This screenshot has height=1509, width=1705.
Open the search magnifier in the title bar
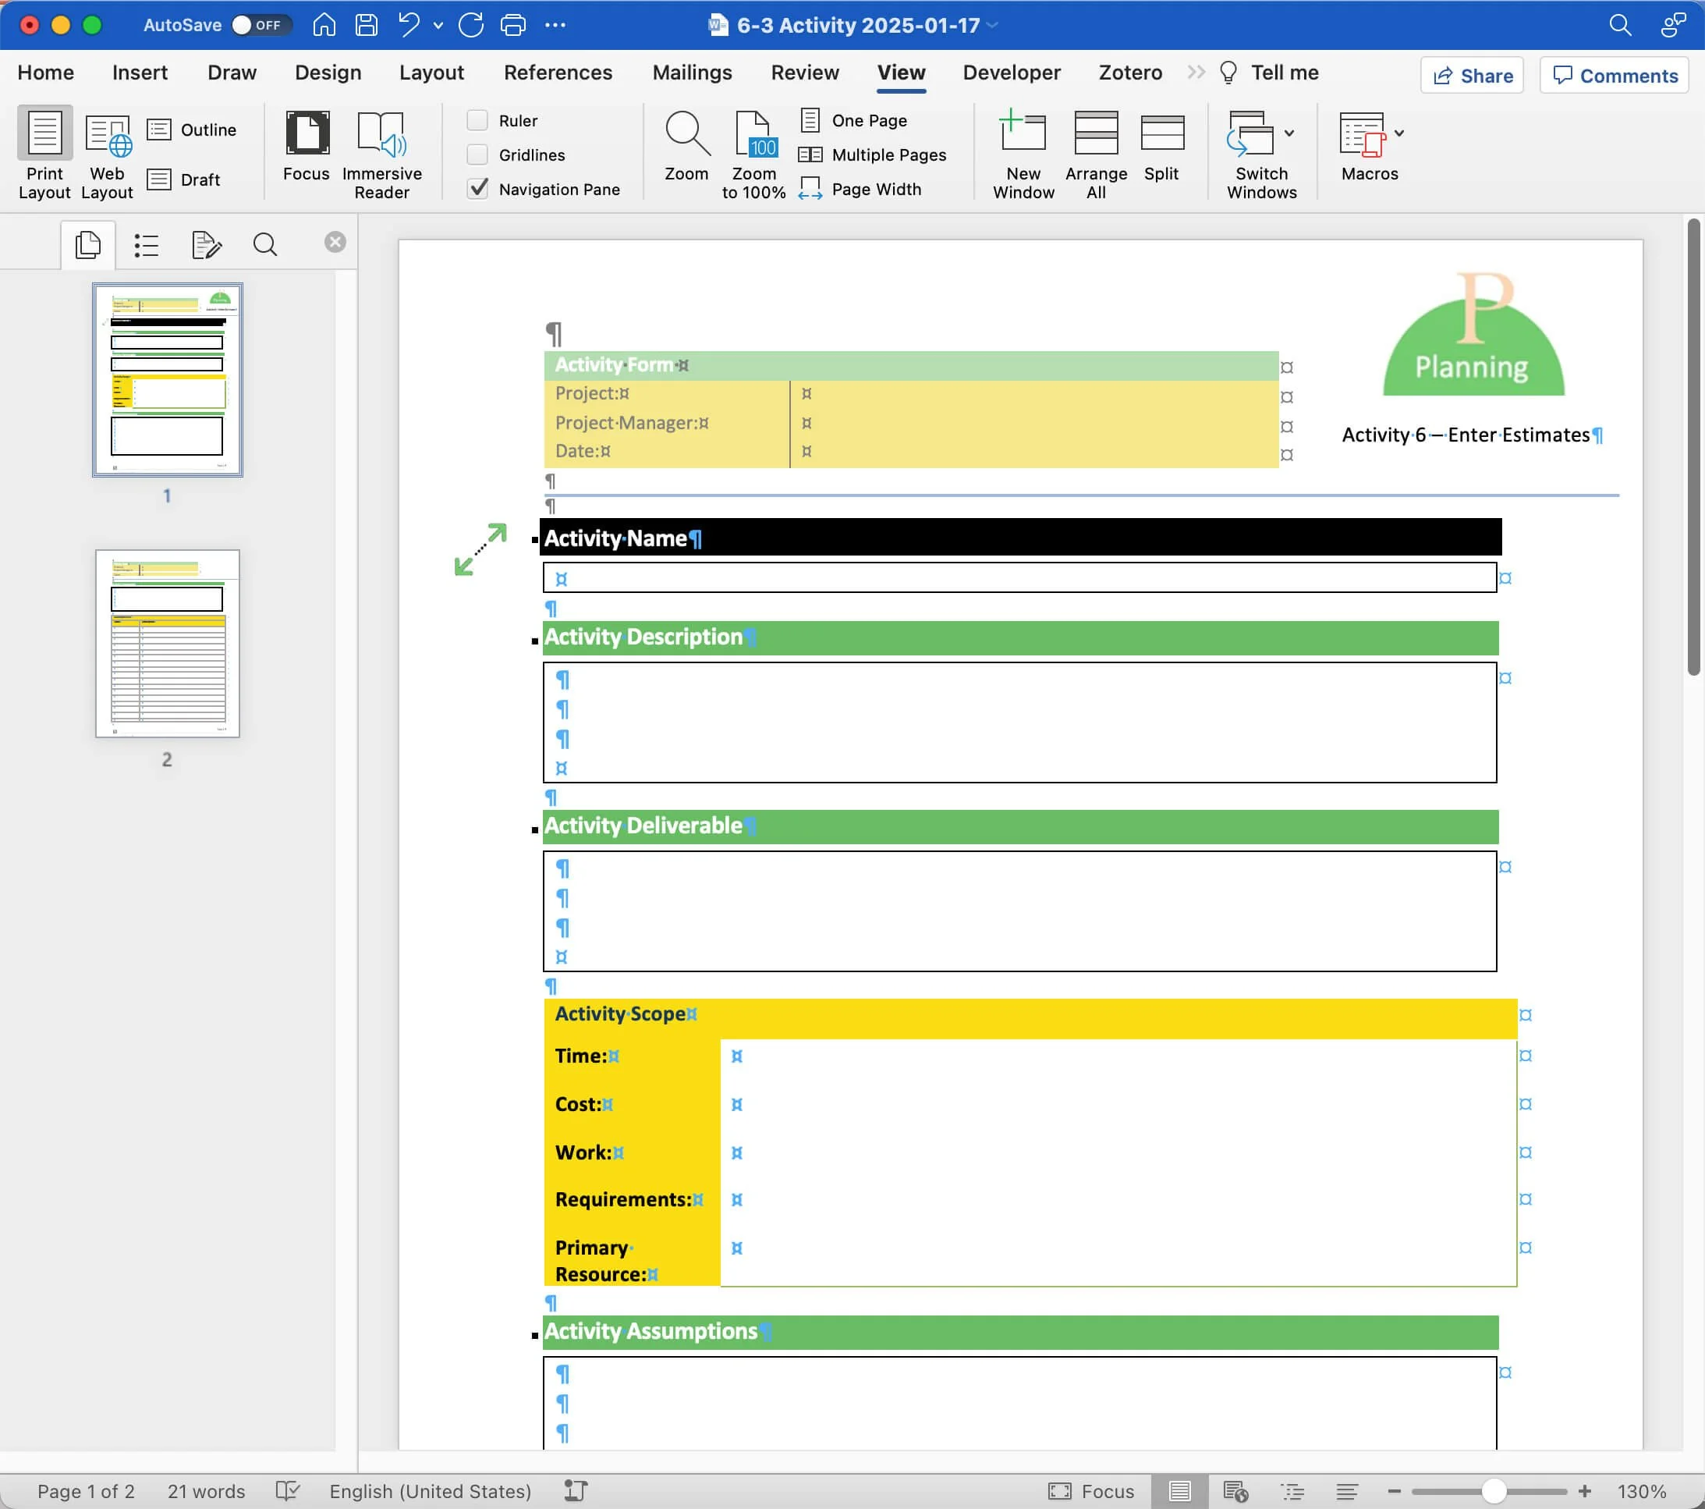coord(1619,25)
